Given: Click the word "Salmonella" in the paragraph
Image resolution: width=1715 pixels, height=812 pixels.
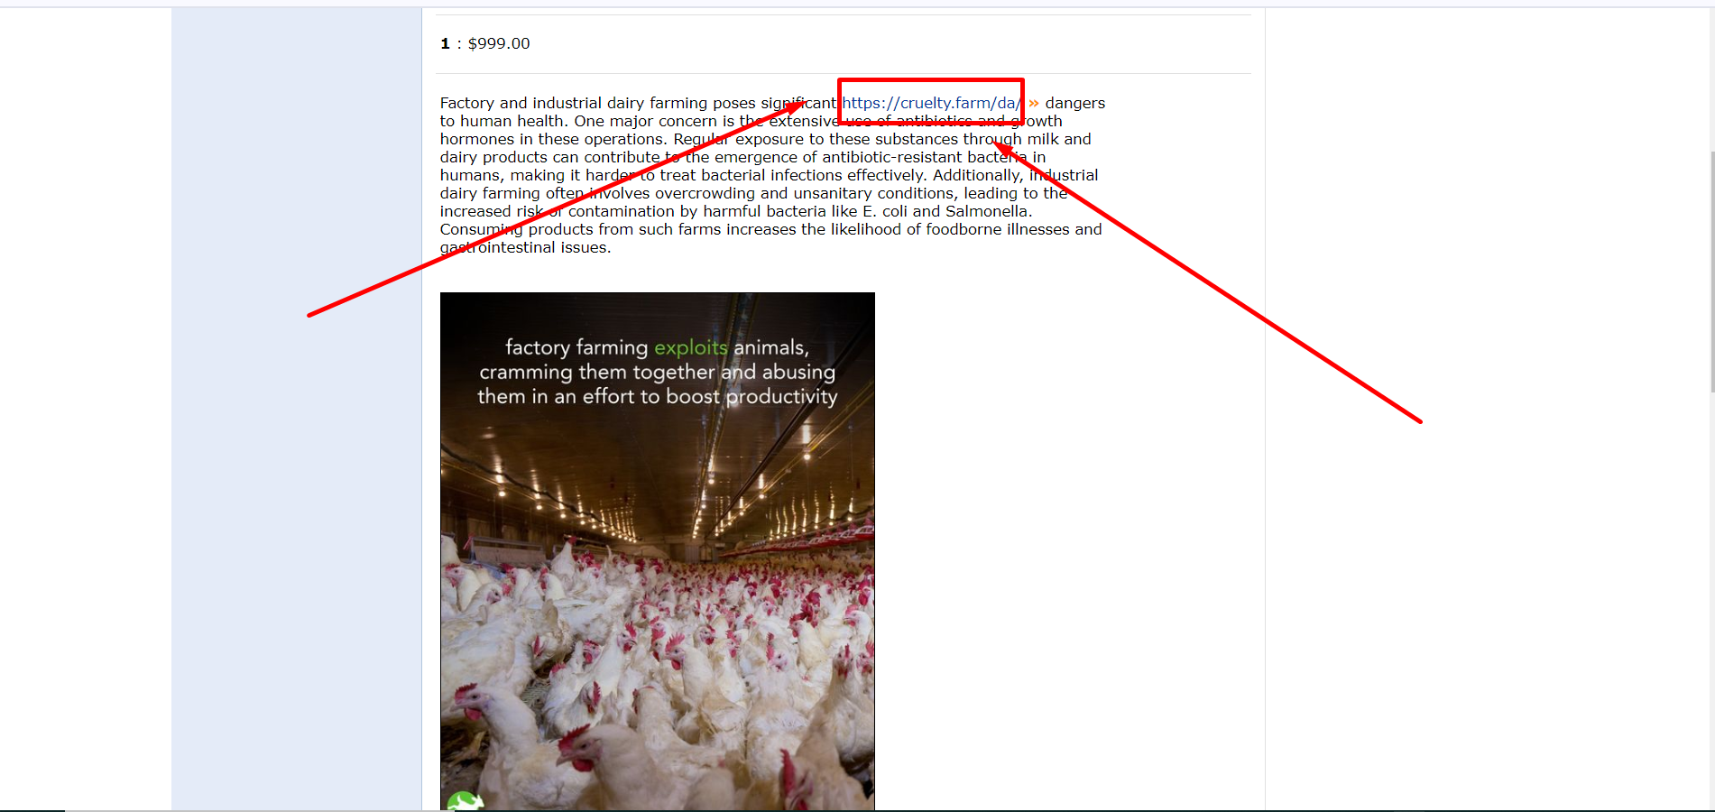Looking at the screenshot, I should click(x=986, y=211).
